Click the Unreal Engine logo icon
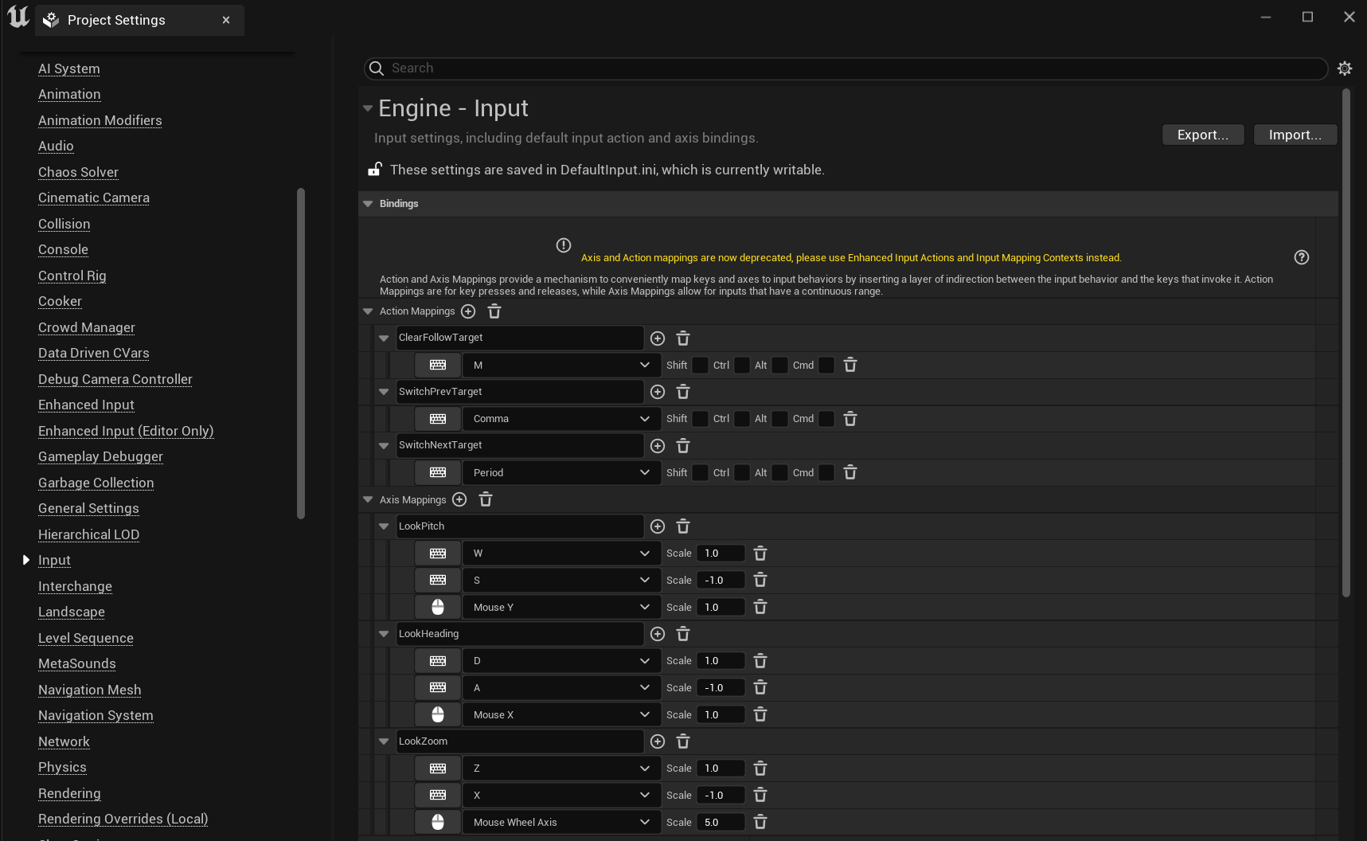 click(17, 17)
